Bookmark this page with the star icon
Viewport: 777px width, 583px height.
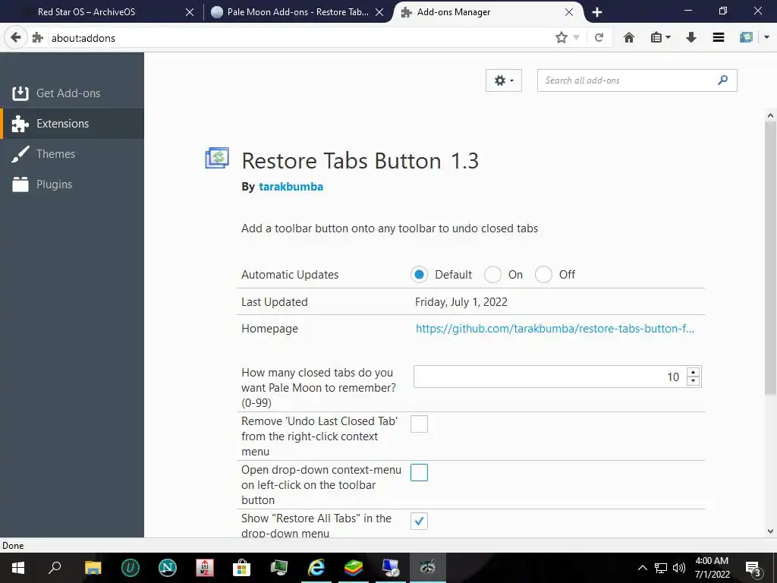(x=561, y=38)
